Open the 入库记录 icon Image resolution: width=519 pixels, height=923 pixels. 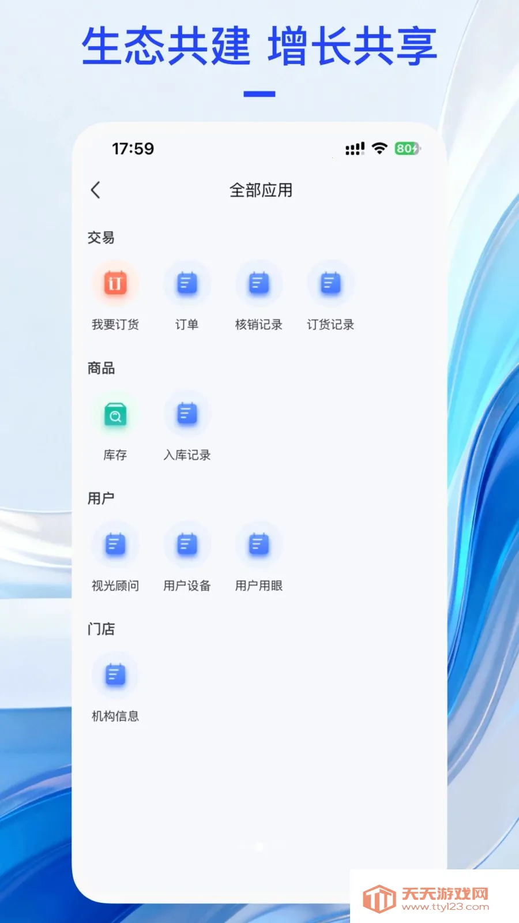click(x=187, y=414)
